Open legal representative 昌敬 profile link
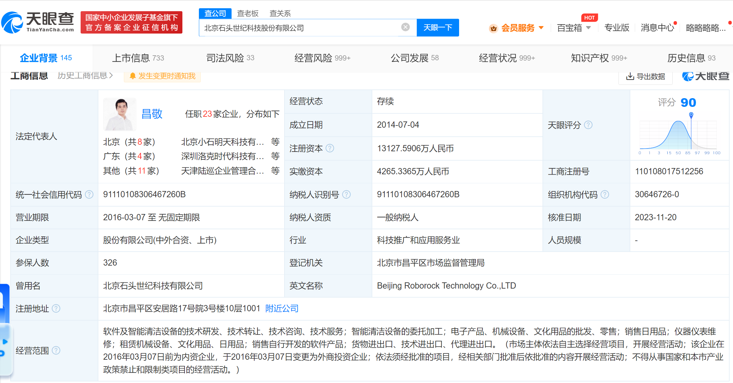Viewport: 733px width, 383px height. 152,114
